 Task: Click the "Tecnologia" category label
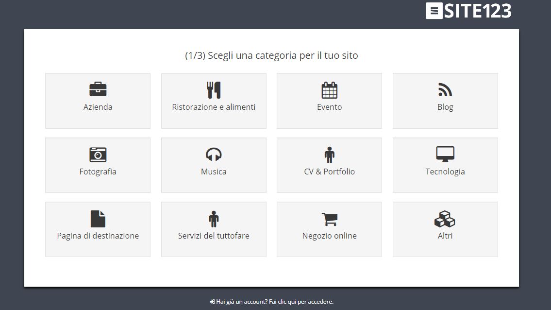(445, 172)
